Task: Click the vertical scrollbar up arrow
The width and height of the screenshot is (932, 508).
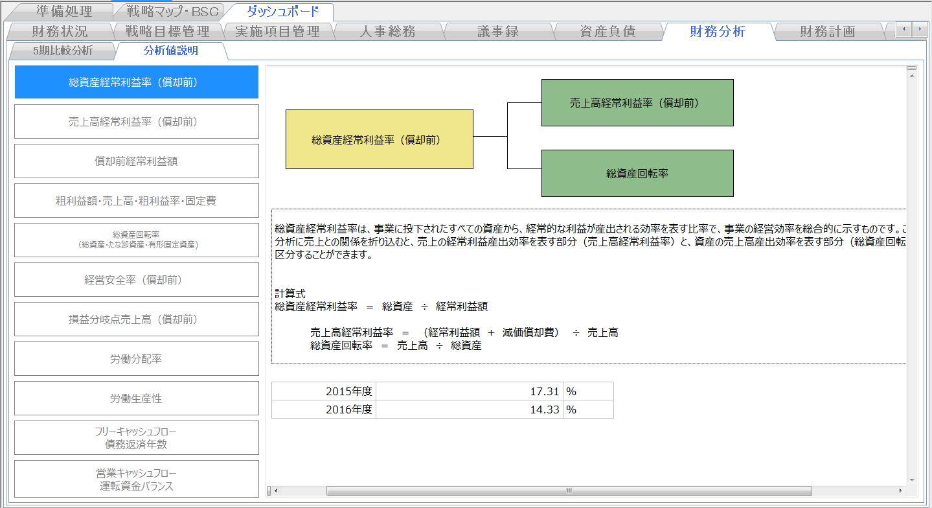Action: pyautogui.click(x=911, y=76)
